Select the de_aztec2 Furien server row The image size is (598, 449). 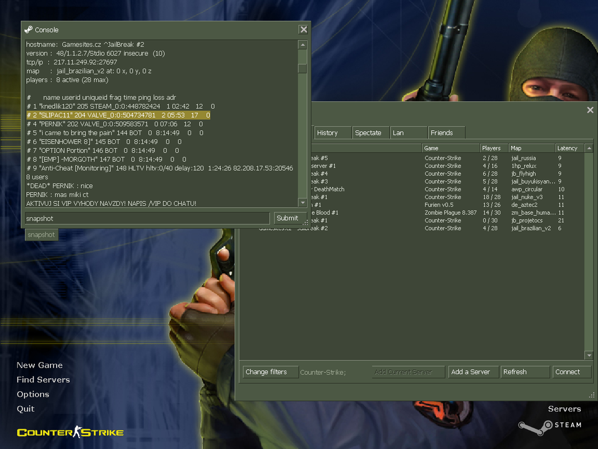click(x=447, y=205)
